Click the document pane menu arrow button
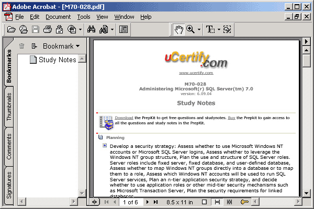 (306, 42)
